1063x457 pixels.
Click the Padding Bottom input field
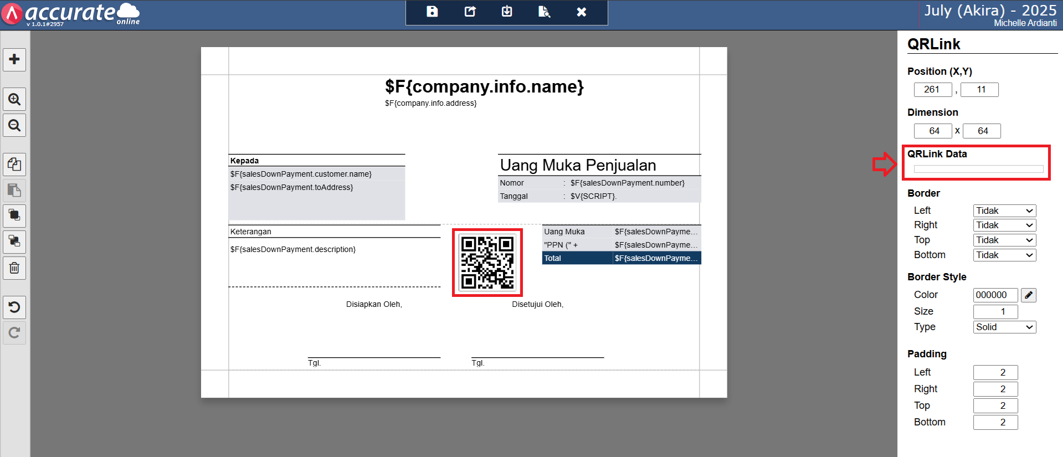click(995, 422)
